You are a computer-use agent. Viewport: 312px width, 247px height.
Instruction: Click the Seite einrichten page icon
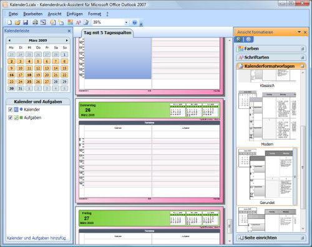click(241, 238)
